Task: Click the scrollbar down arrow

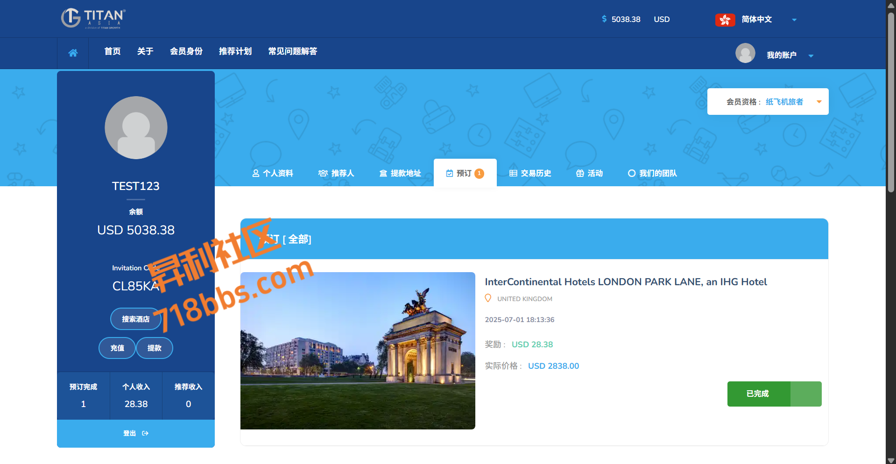Action: point(891,460)
